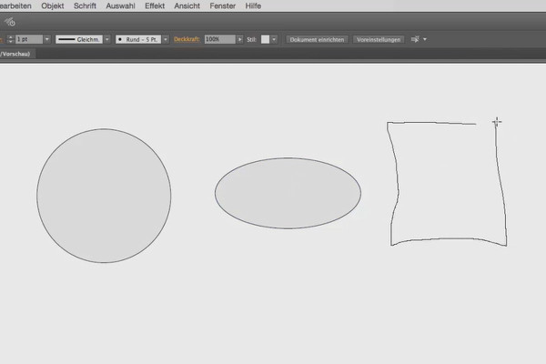Click the align to selection icon
The image size is (546, 364).
coord(415,39)
